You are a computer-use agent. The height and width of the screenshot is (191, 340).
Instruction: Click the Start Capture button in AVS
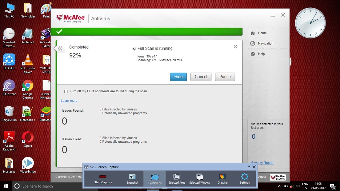103,179
